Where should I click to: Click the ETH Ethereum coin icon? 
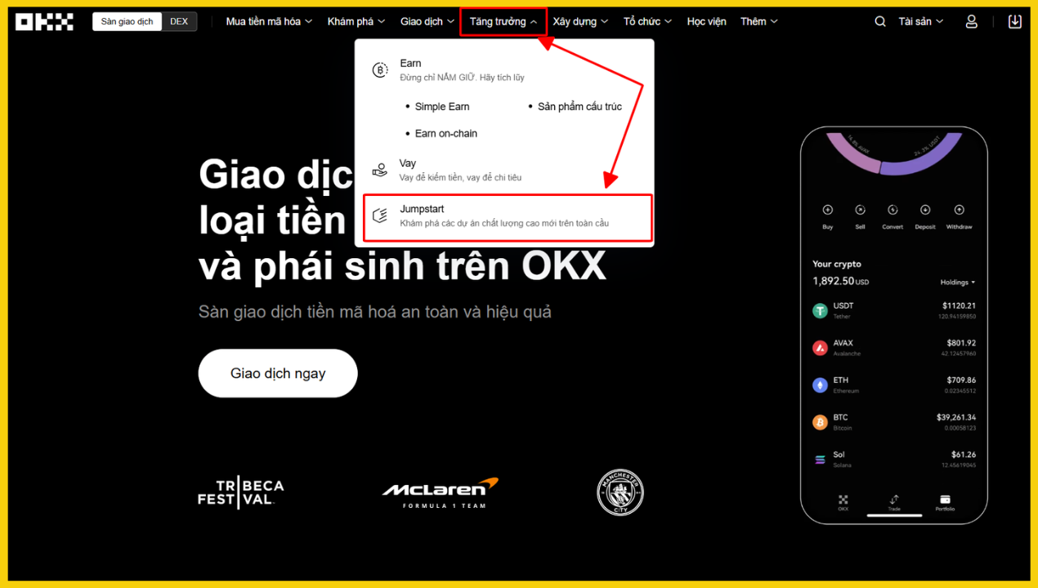coord(820,385)
